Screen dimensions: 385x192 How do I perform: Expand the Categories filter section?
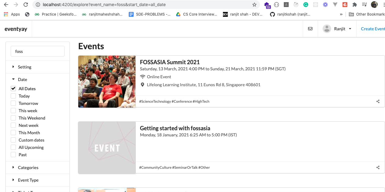point(38,168)
